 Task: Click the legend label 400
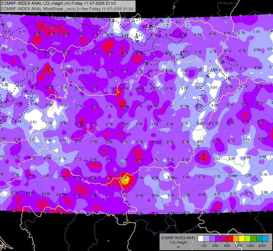point(215,246)
